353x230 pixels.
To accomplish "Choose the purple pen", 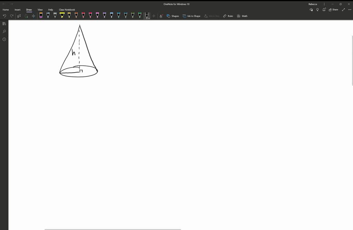I will coord(104,15).
